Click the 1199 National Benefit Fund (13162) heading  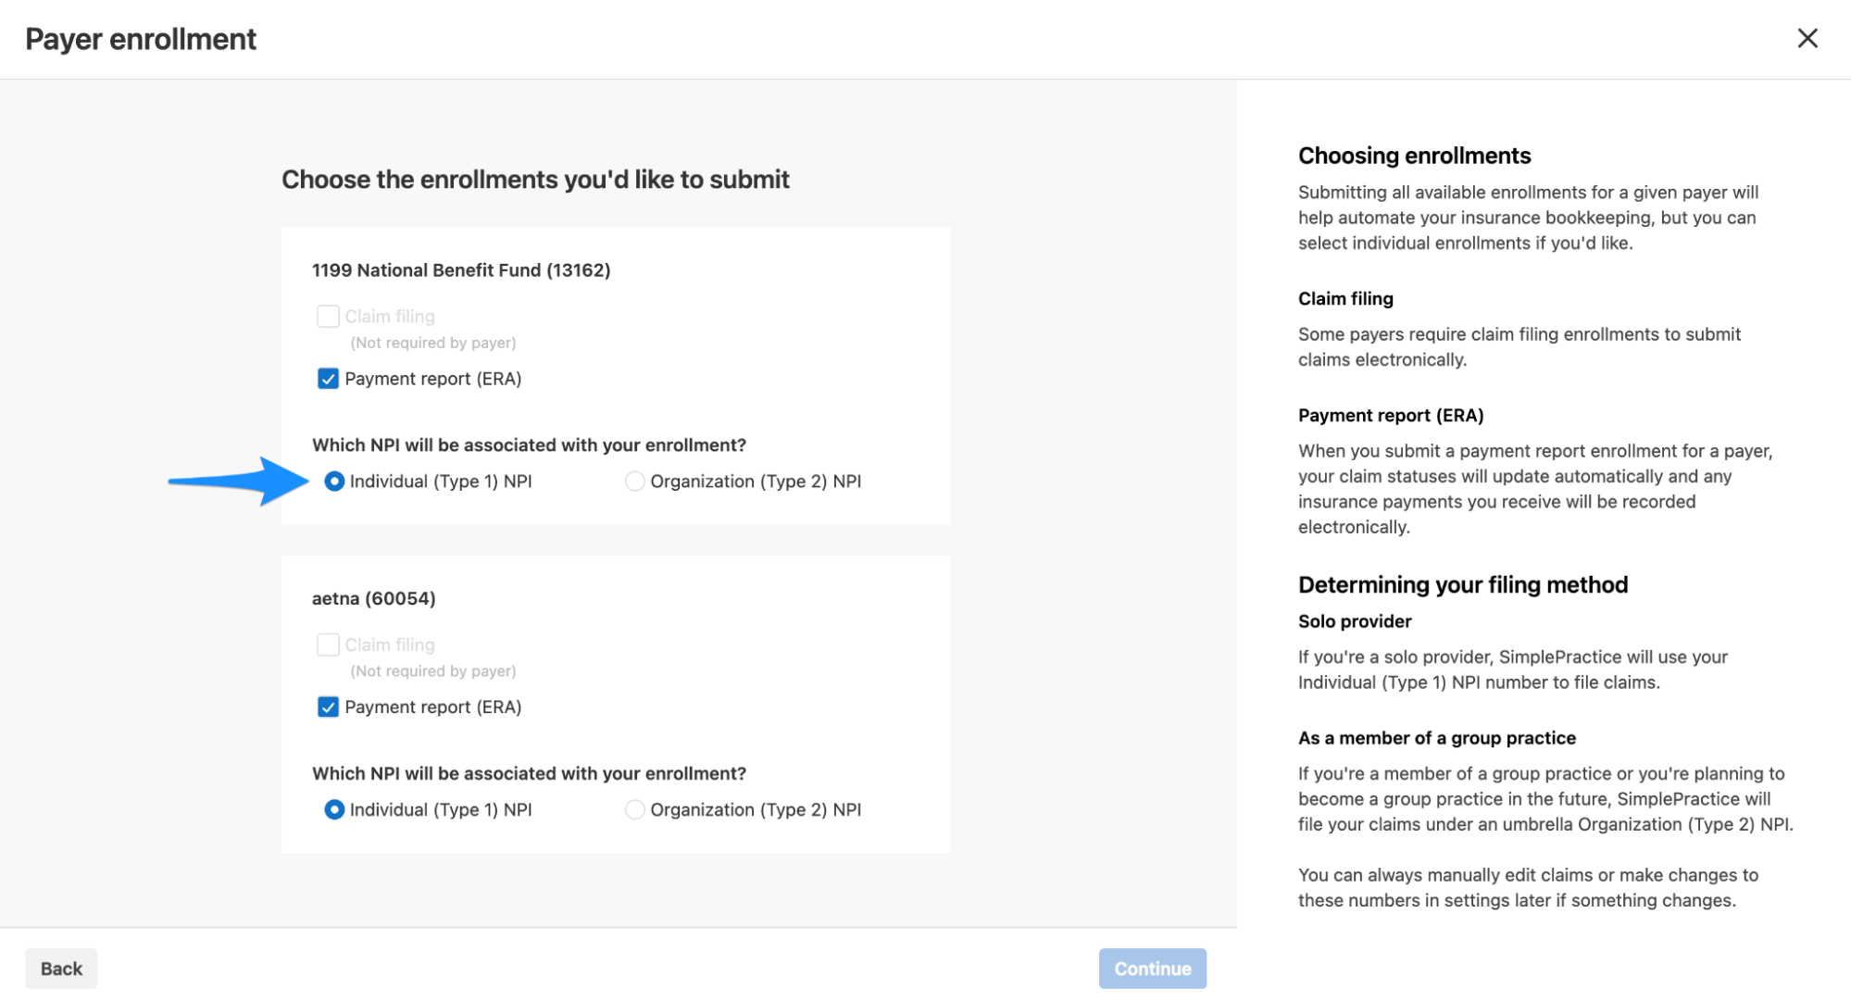pos(461,270)
